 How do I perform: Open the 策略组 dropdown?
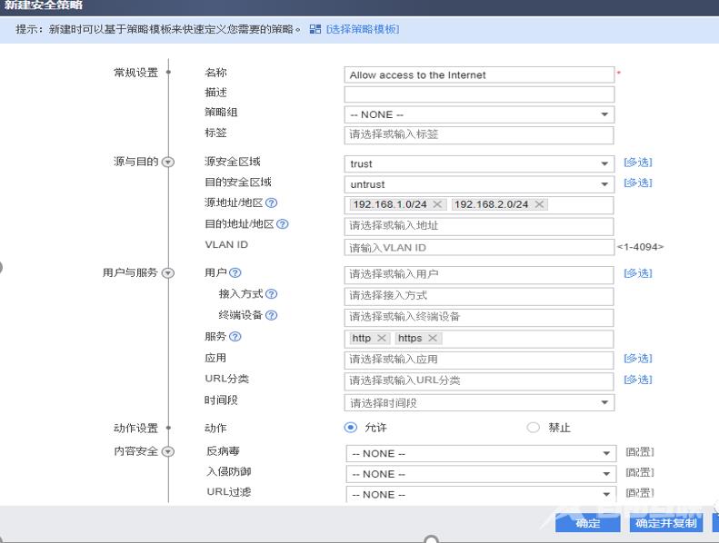[604, 115]
